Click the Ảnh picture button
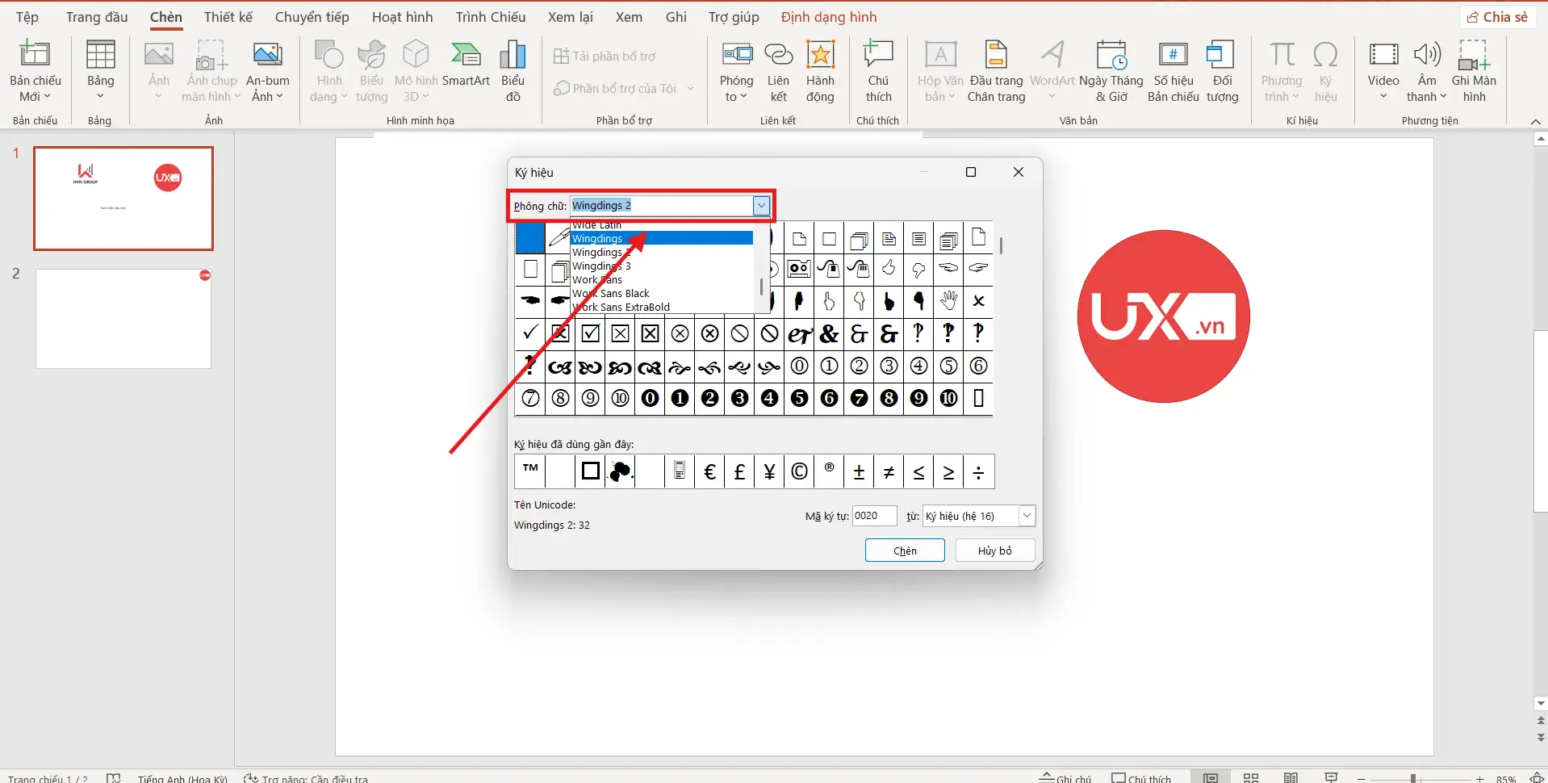 tap(159, 72)
